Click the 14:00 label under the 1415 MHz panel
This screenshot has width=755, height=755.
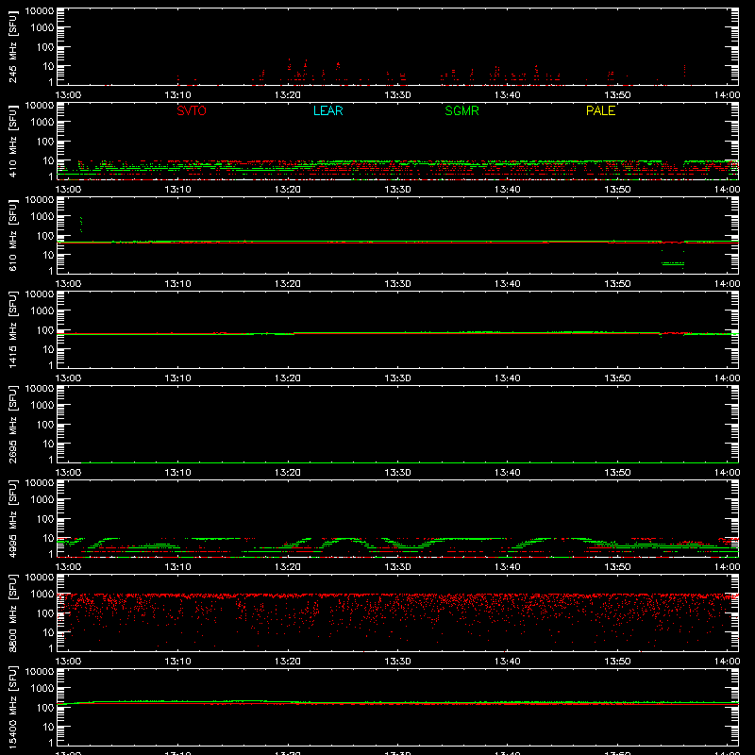727,378
